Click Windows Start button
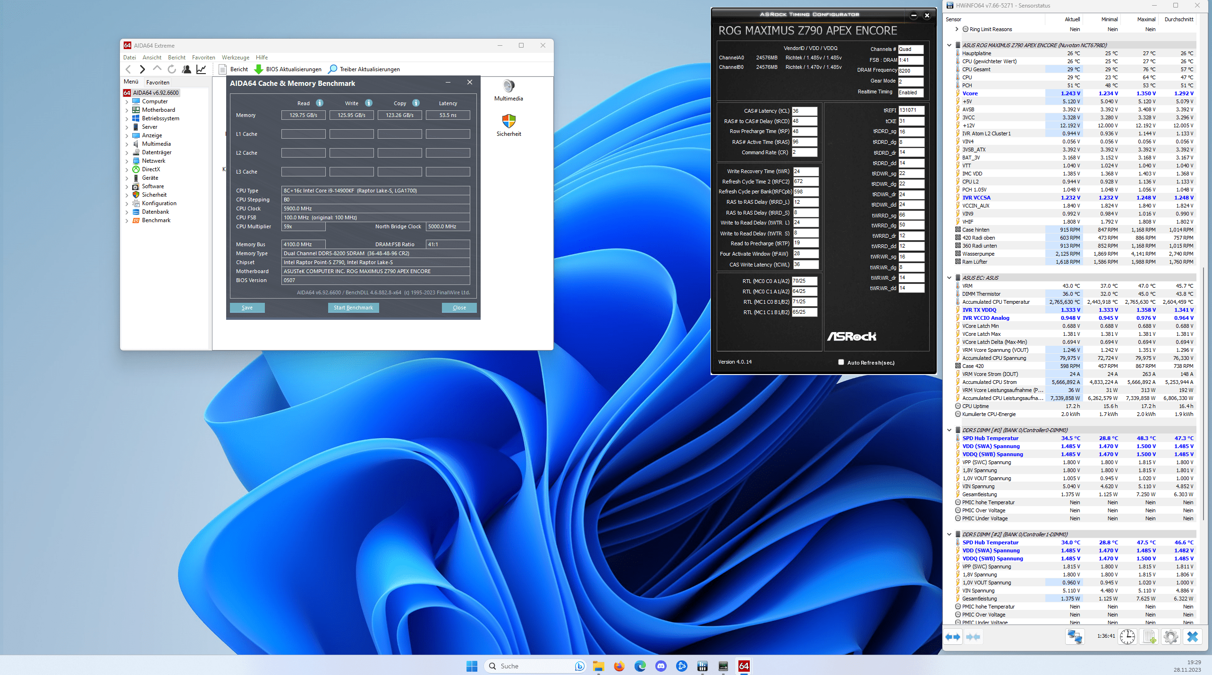 coord(472,666)
